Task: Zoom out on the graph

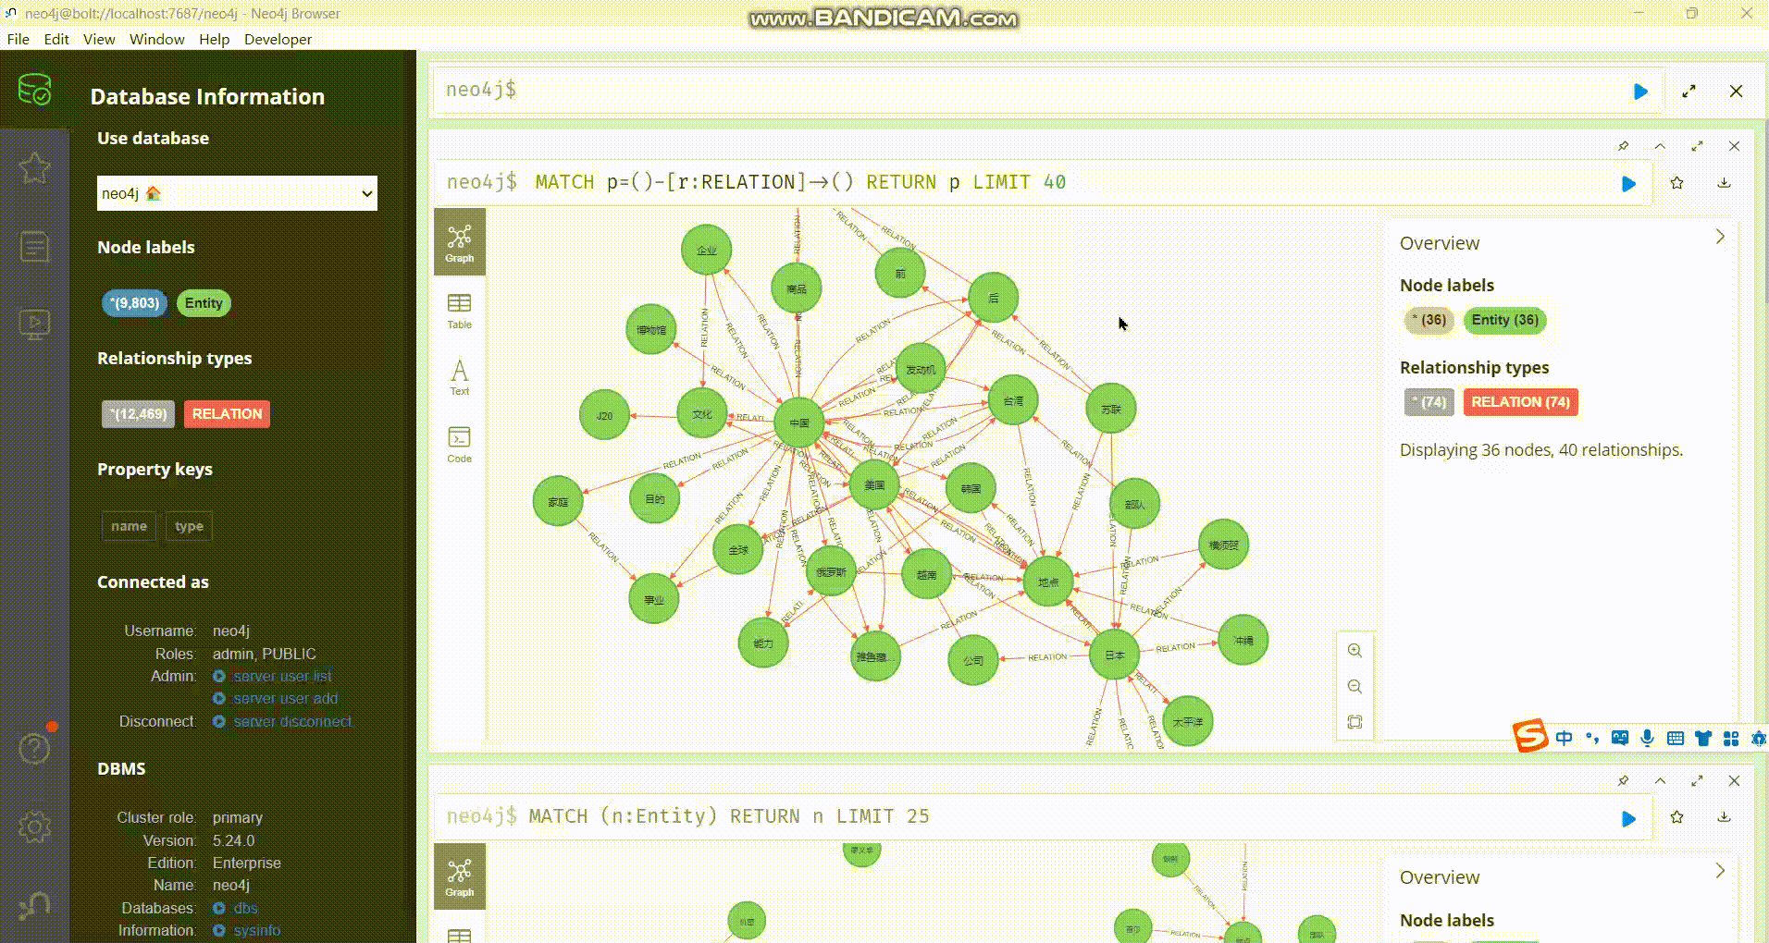Action: 1355,687
